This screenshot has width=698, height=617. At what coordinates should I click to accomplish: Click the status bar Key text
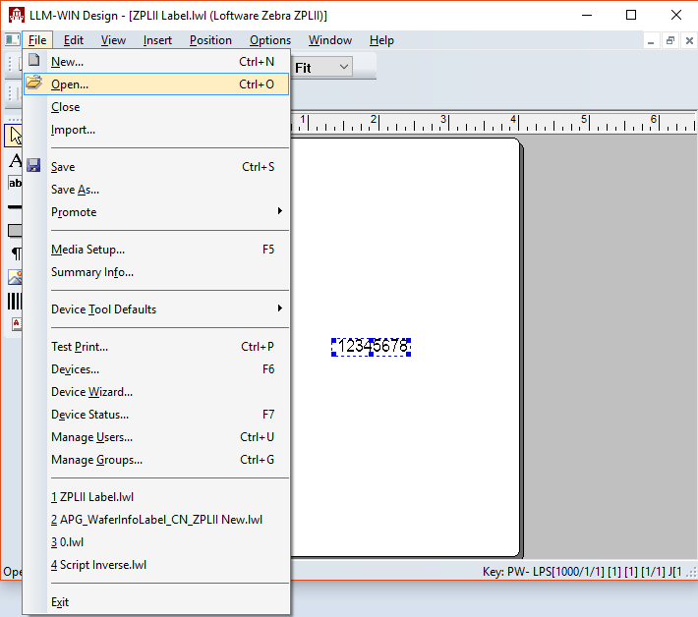coord(582,572)
